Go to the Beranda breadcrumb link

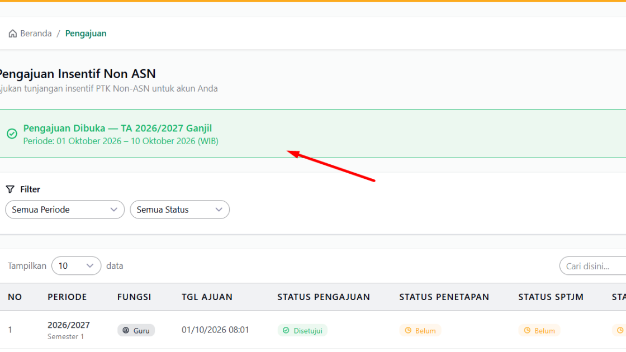click(x=36, y=34)
